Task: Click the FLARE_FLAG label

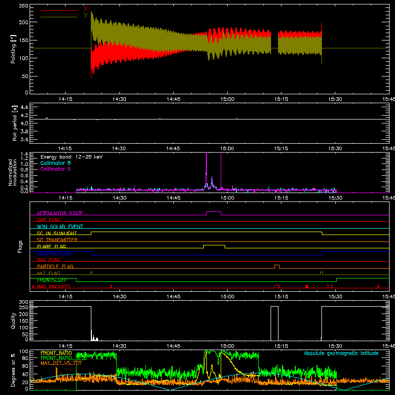Action: (51, 246)
